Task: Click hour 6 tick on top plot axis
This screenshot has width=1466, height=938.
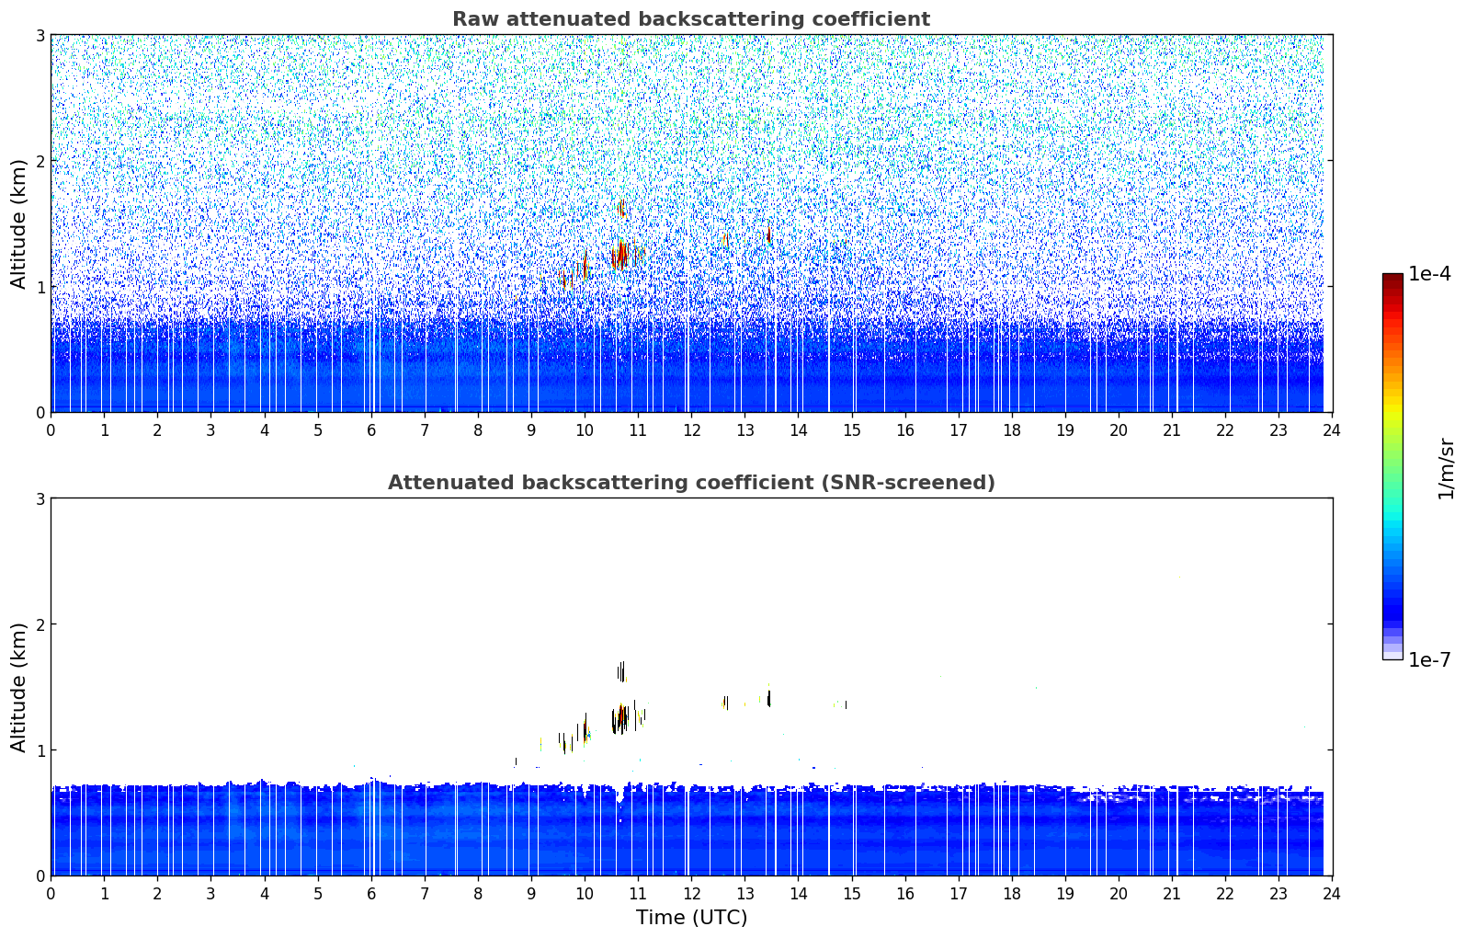Action: point(371,429)
